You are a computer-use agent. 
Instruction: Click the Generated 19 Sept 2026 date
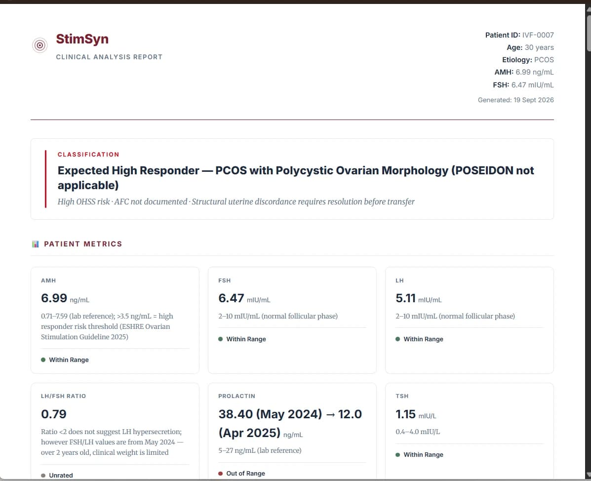515,100
